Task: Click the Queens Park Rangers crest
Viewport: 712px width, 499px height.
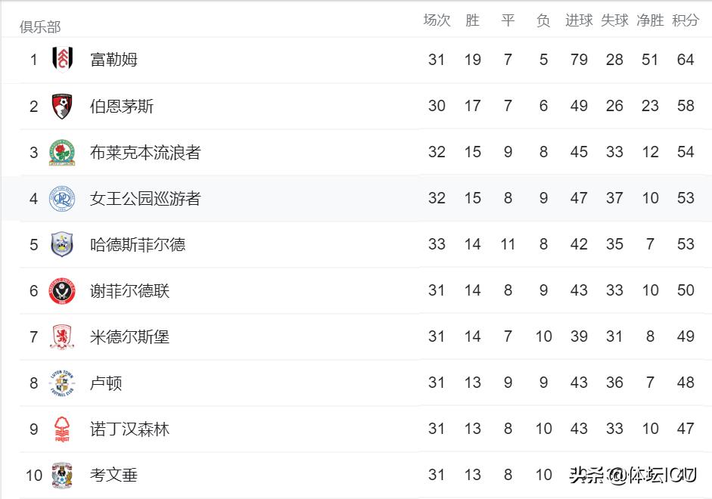Action: tap(62, 199)
